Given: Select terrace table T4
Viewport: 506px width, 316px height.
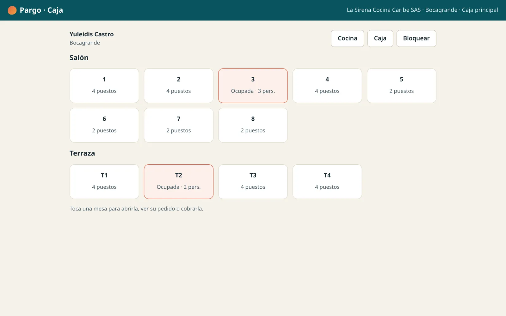Looking at the screenshot, I should 327,182.
